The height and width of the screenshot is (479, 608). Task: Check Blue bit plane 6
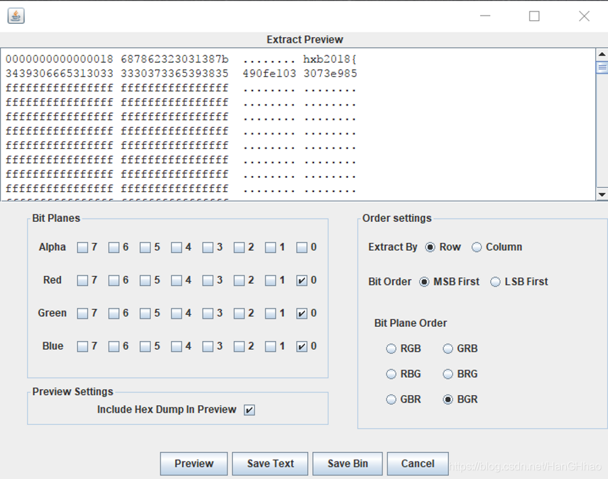(x=114, y=346)
